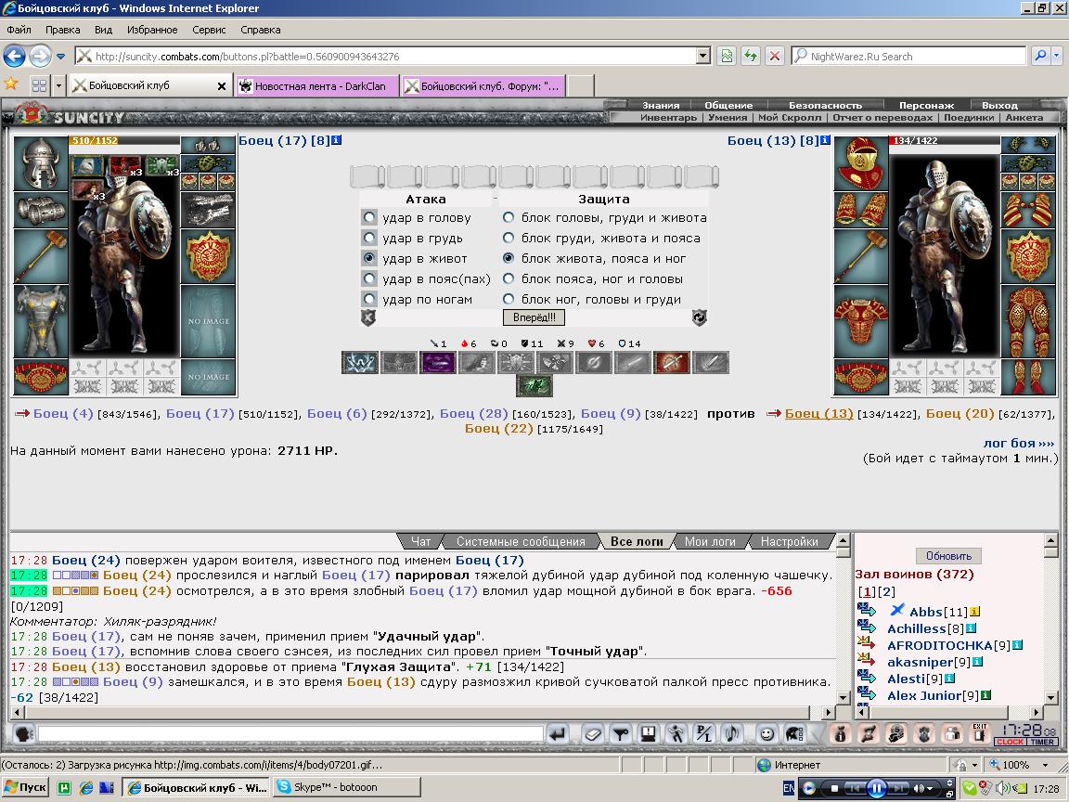Open the Инвентарь link in top menu
Screen dimensions: 1069x802
pos(668,117)
